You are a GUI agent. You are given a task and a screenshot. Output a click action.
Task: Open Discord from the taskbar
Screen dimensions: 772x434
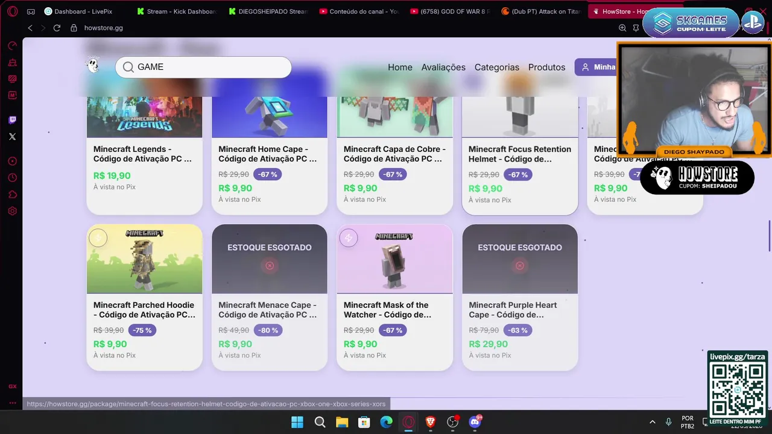[x=475, y=422]
